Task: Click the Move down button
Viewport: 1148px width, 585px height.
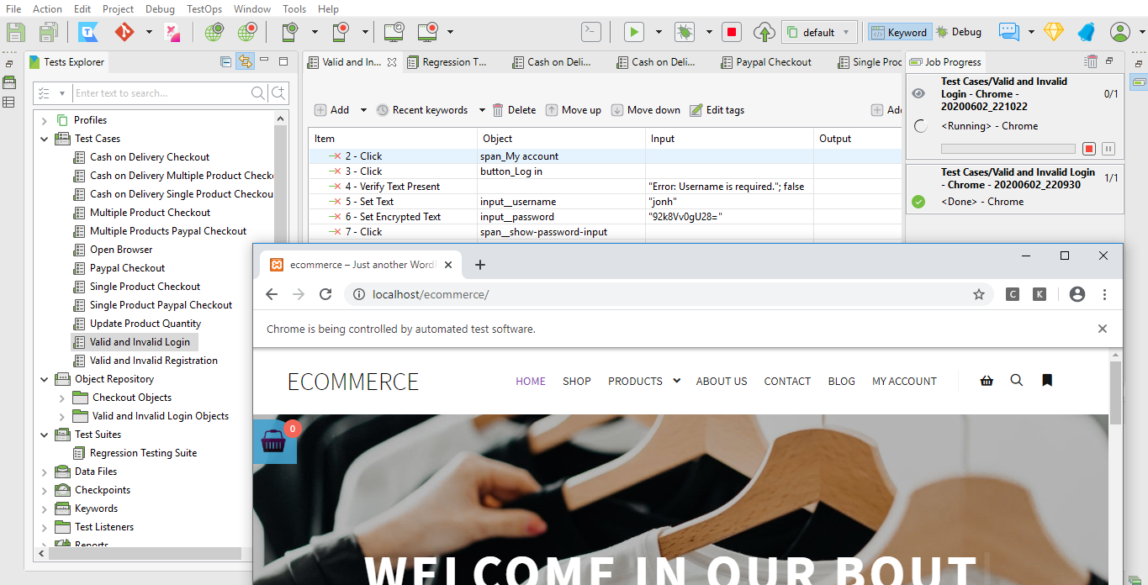Action: point(646,110)
